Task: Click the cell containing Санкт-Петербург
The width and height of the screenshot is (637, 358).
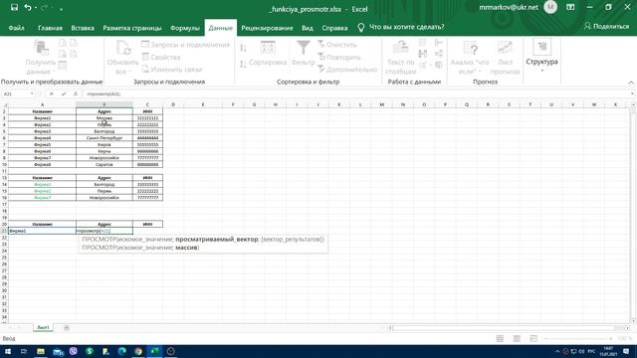Action: pyautogui.click(x=104, y=138)
